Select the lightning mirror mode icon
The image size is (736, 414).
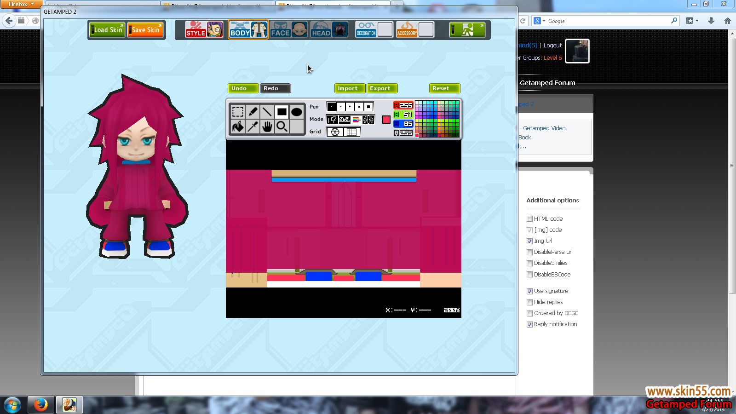368,120
